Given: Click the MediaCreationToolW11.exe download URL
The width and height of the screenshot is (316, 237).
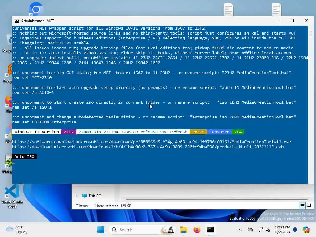Looking at the screenshot, I should click(x=152, y=142).
